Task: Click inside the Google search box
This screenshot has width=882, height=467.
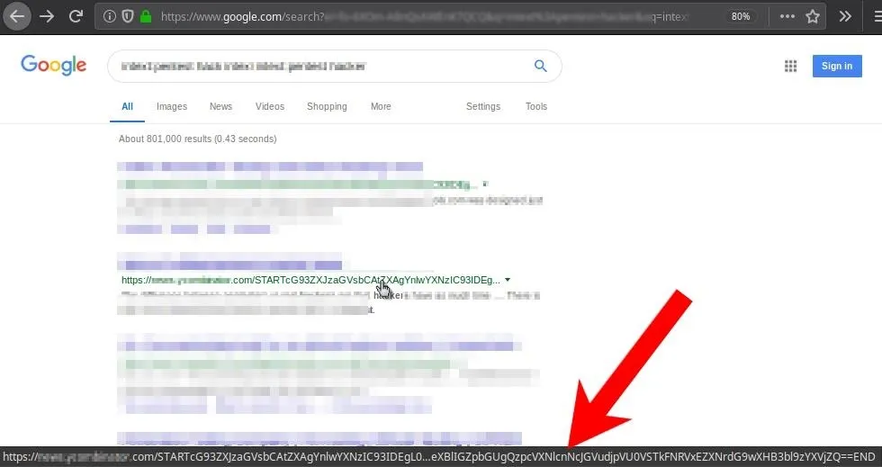Action: point(334,66)
